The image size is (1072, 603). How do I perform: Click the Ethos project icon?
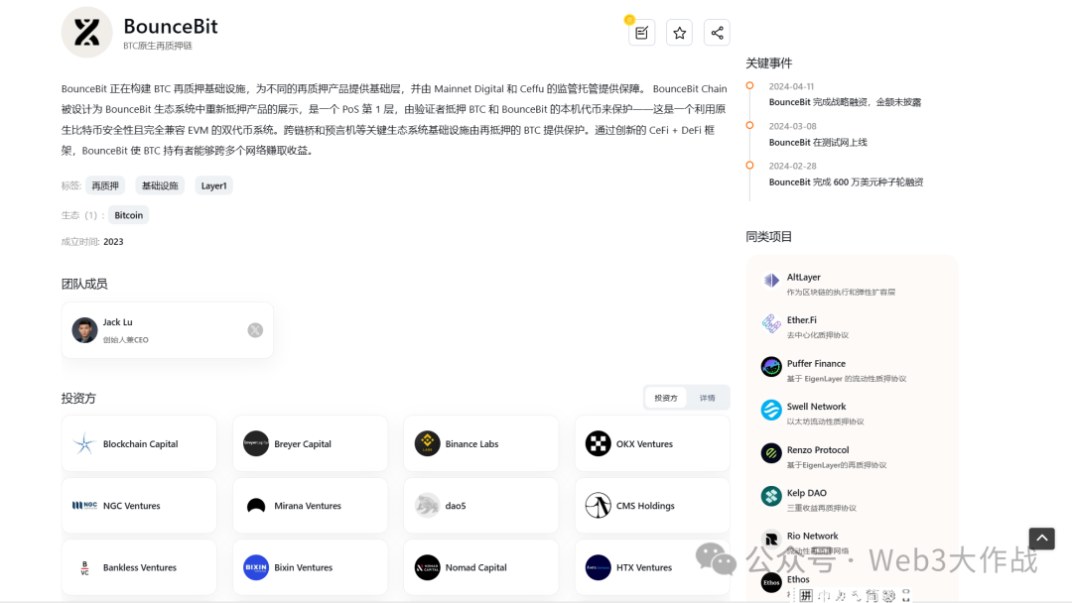click(771, 582)
